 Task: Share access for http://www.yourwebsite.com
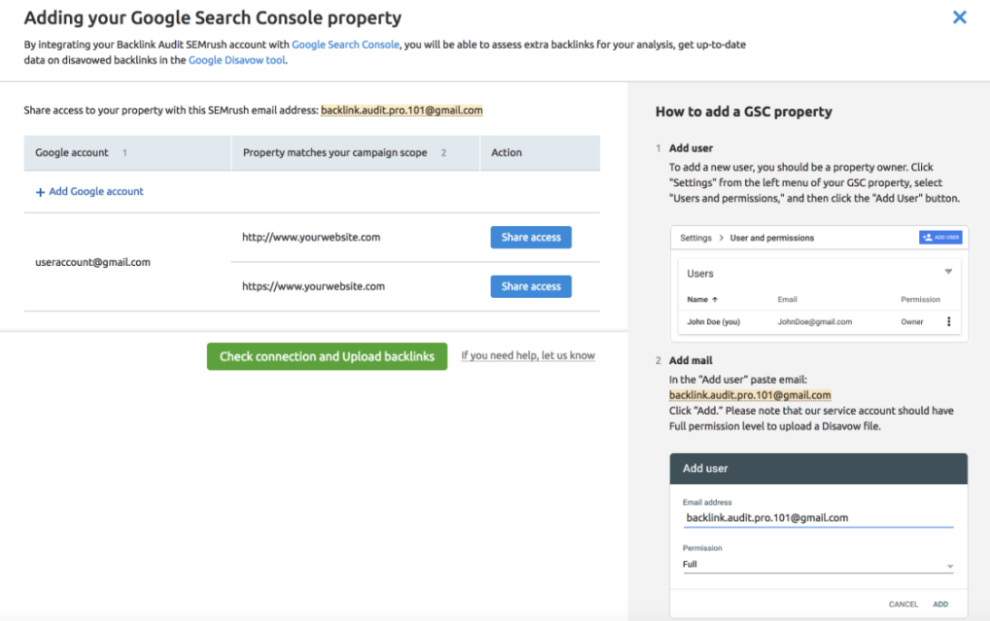pos(531,237)
